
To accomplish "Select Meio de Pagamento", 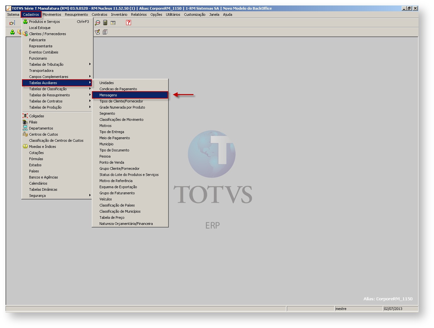I will 130,138.
